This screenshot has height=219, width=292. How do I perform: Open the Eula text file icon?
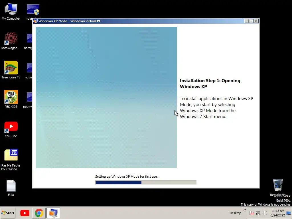click(x=11, y=188)
